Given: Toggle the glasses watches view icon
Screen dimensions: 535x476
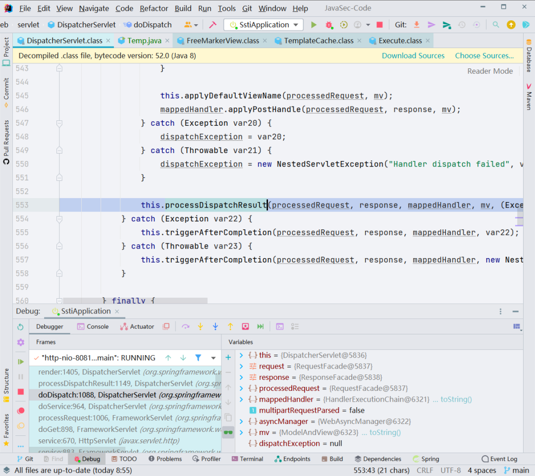Looking at the screenshot, I should pyautogui.click(x=228, y=432).
